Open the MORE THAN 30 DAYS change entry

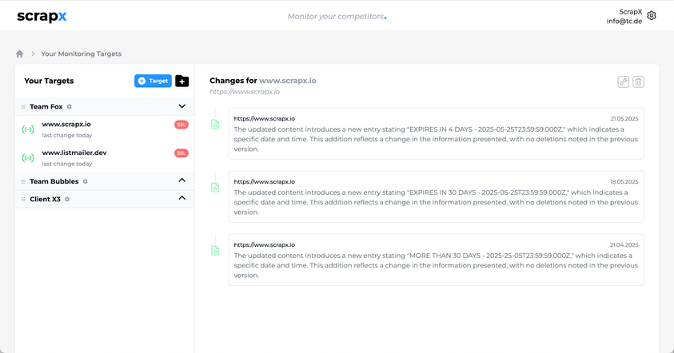coord(436,260)
